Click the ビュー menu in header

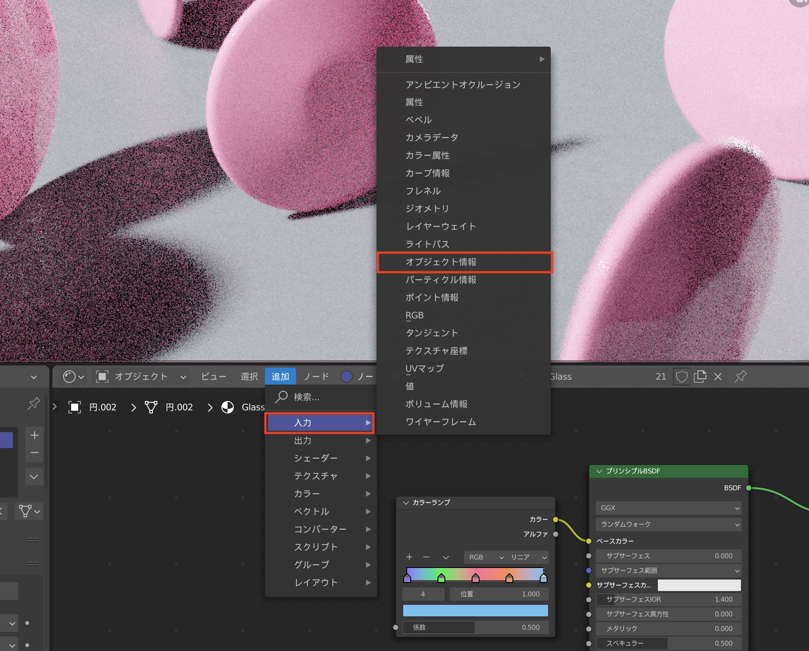(213, 377)
